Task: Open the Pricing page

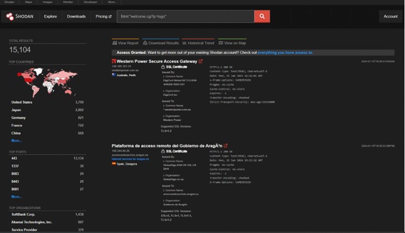Action: (x=103, y=16)
